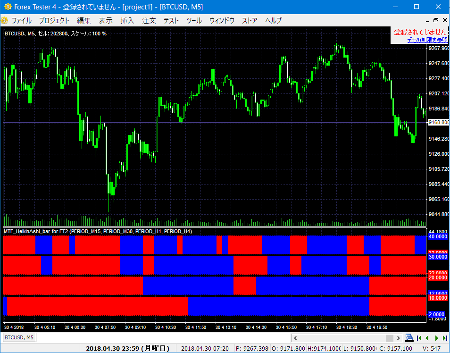Image resolution: width=450 pixels, height=353 pixels.
Task: Click the 2018.04.30 07:20 status field
Action: [205, 349]
